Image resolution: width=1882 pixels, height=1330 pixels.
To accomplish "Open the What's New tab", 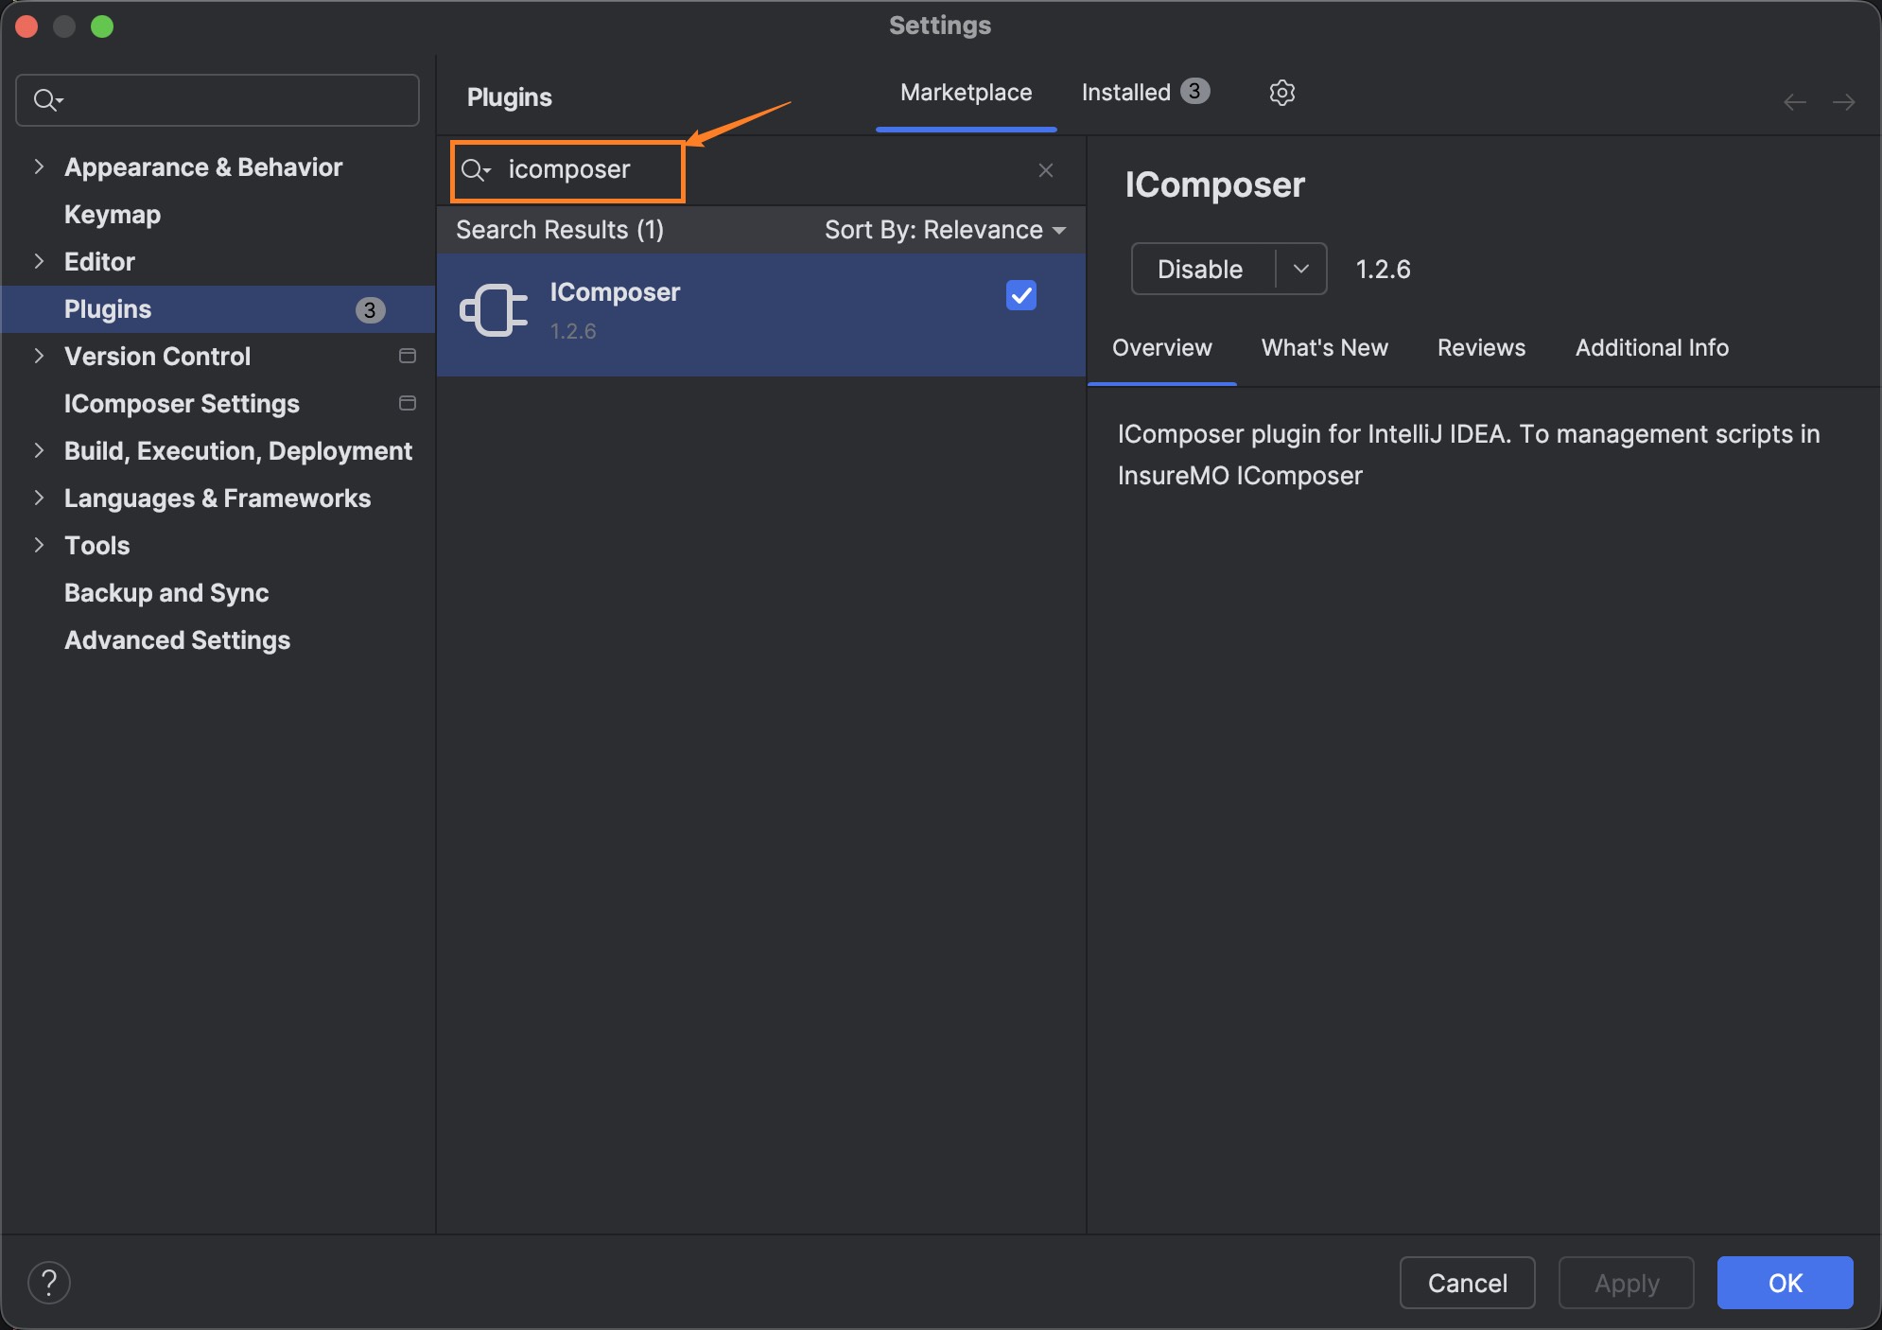I will 1324,347.
